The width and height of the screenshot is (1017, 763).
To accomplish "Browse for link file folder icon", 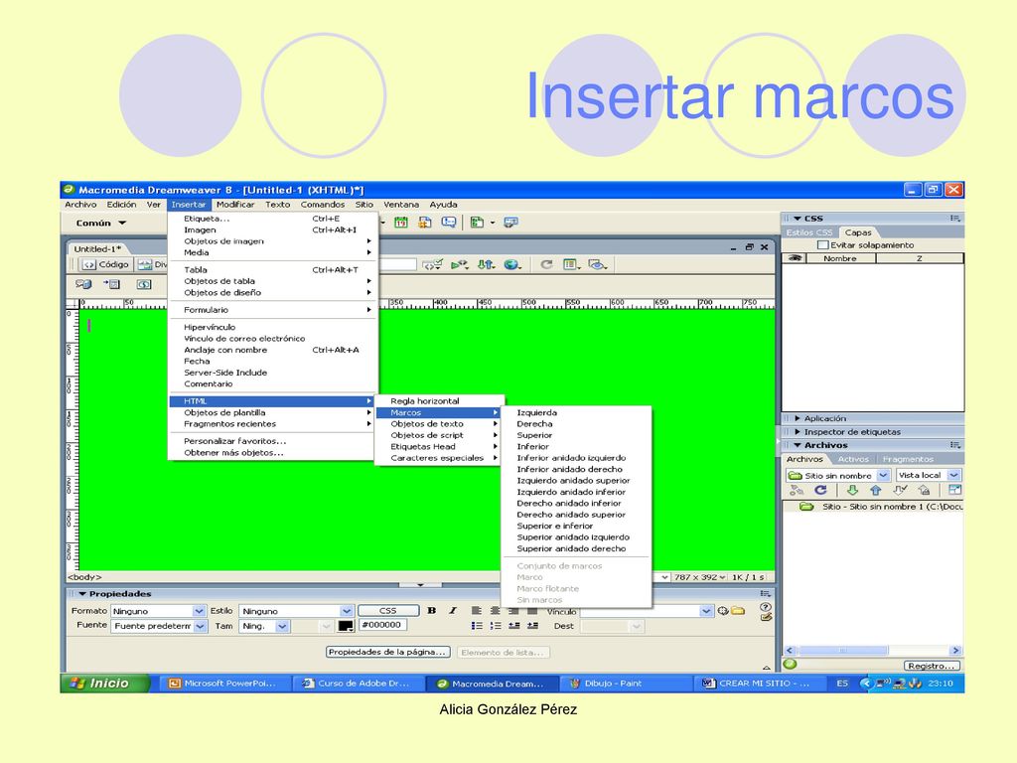I will pyautogui.click(x=738, y=611).
